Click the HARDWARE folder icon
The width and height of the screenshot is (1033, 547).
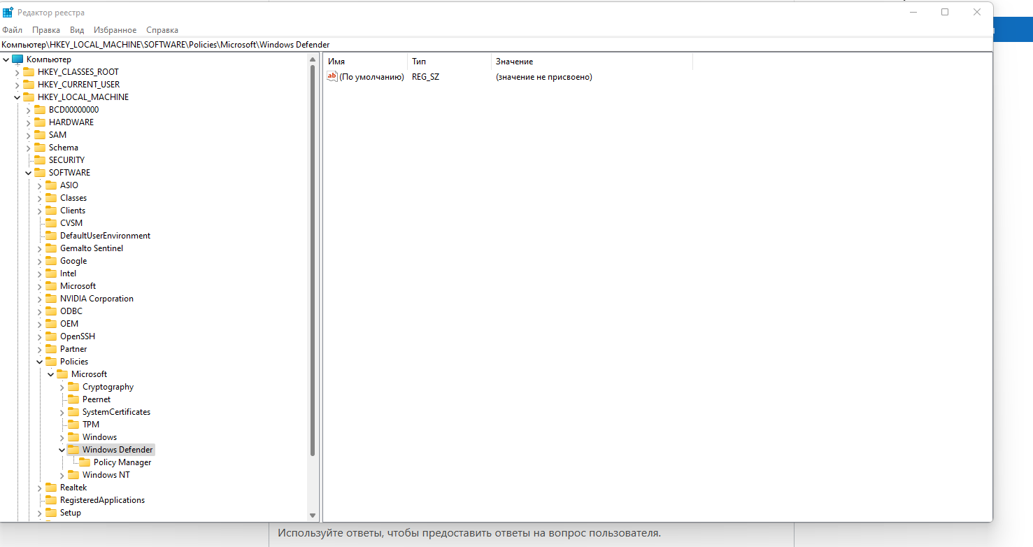[x=40, y=122]
